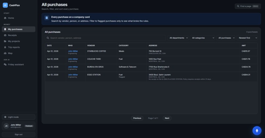Select My purchases in the sidebar
The width and height of the screenshot is (265, 138).
19,29
